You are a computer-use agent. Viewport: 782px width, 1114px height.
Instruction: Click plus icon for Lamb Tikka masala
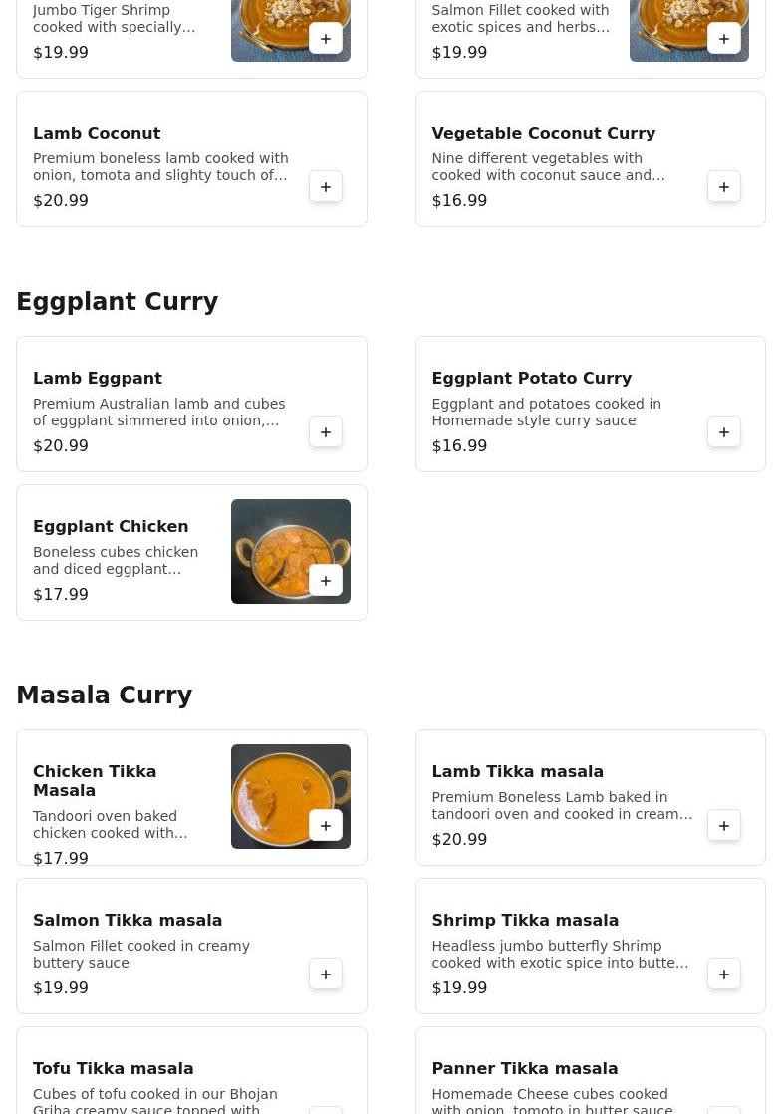click(x=724, y=826)
